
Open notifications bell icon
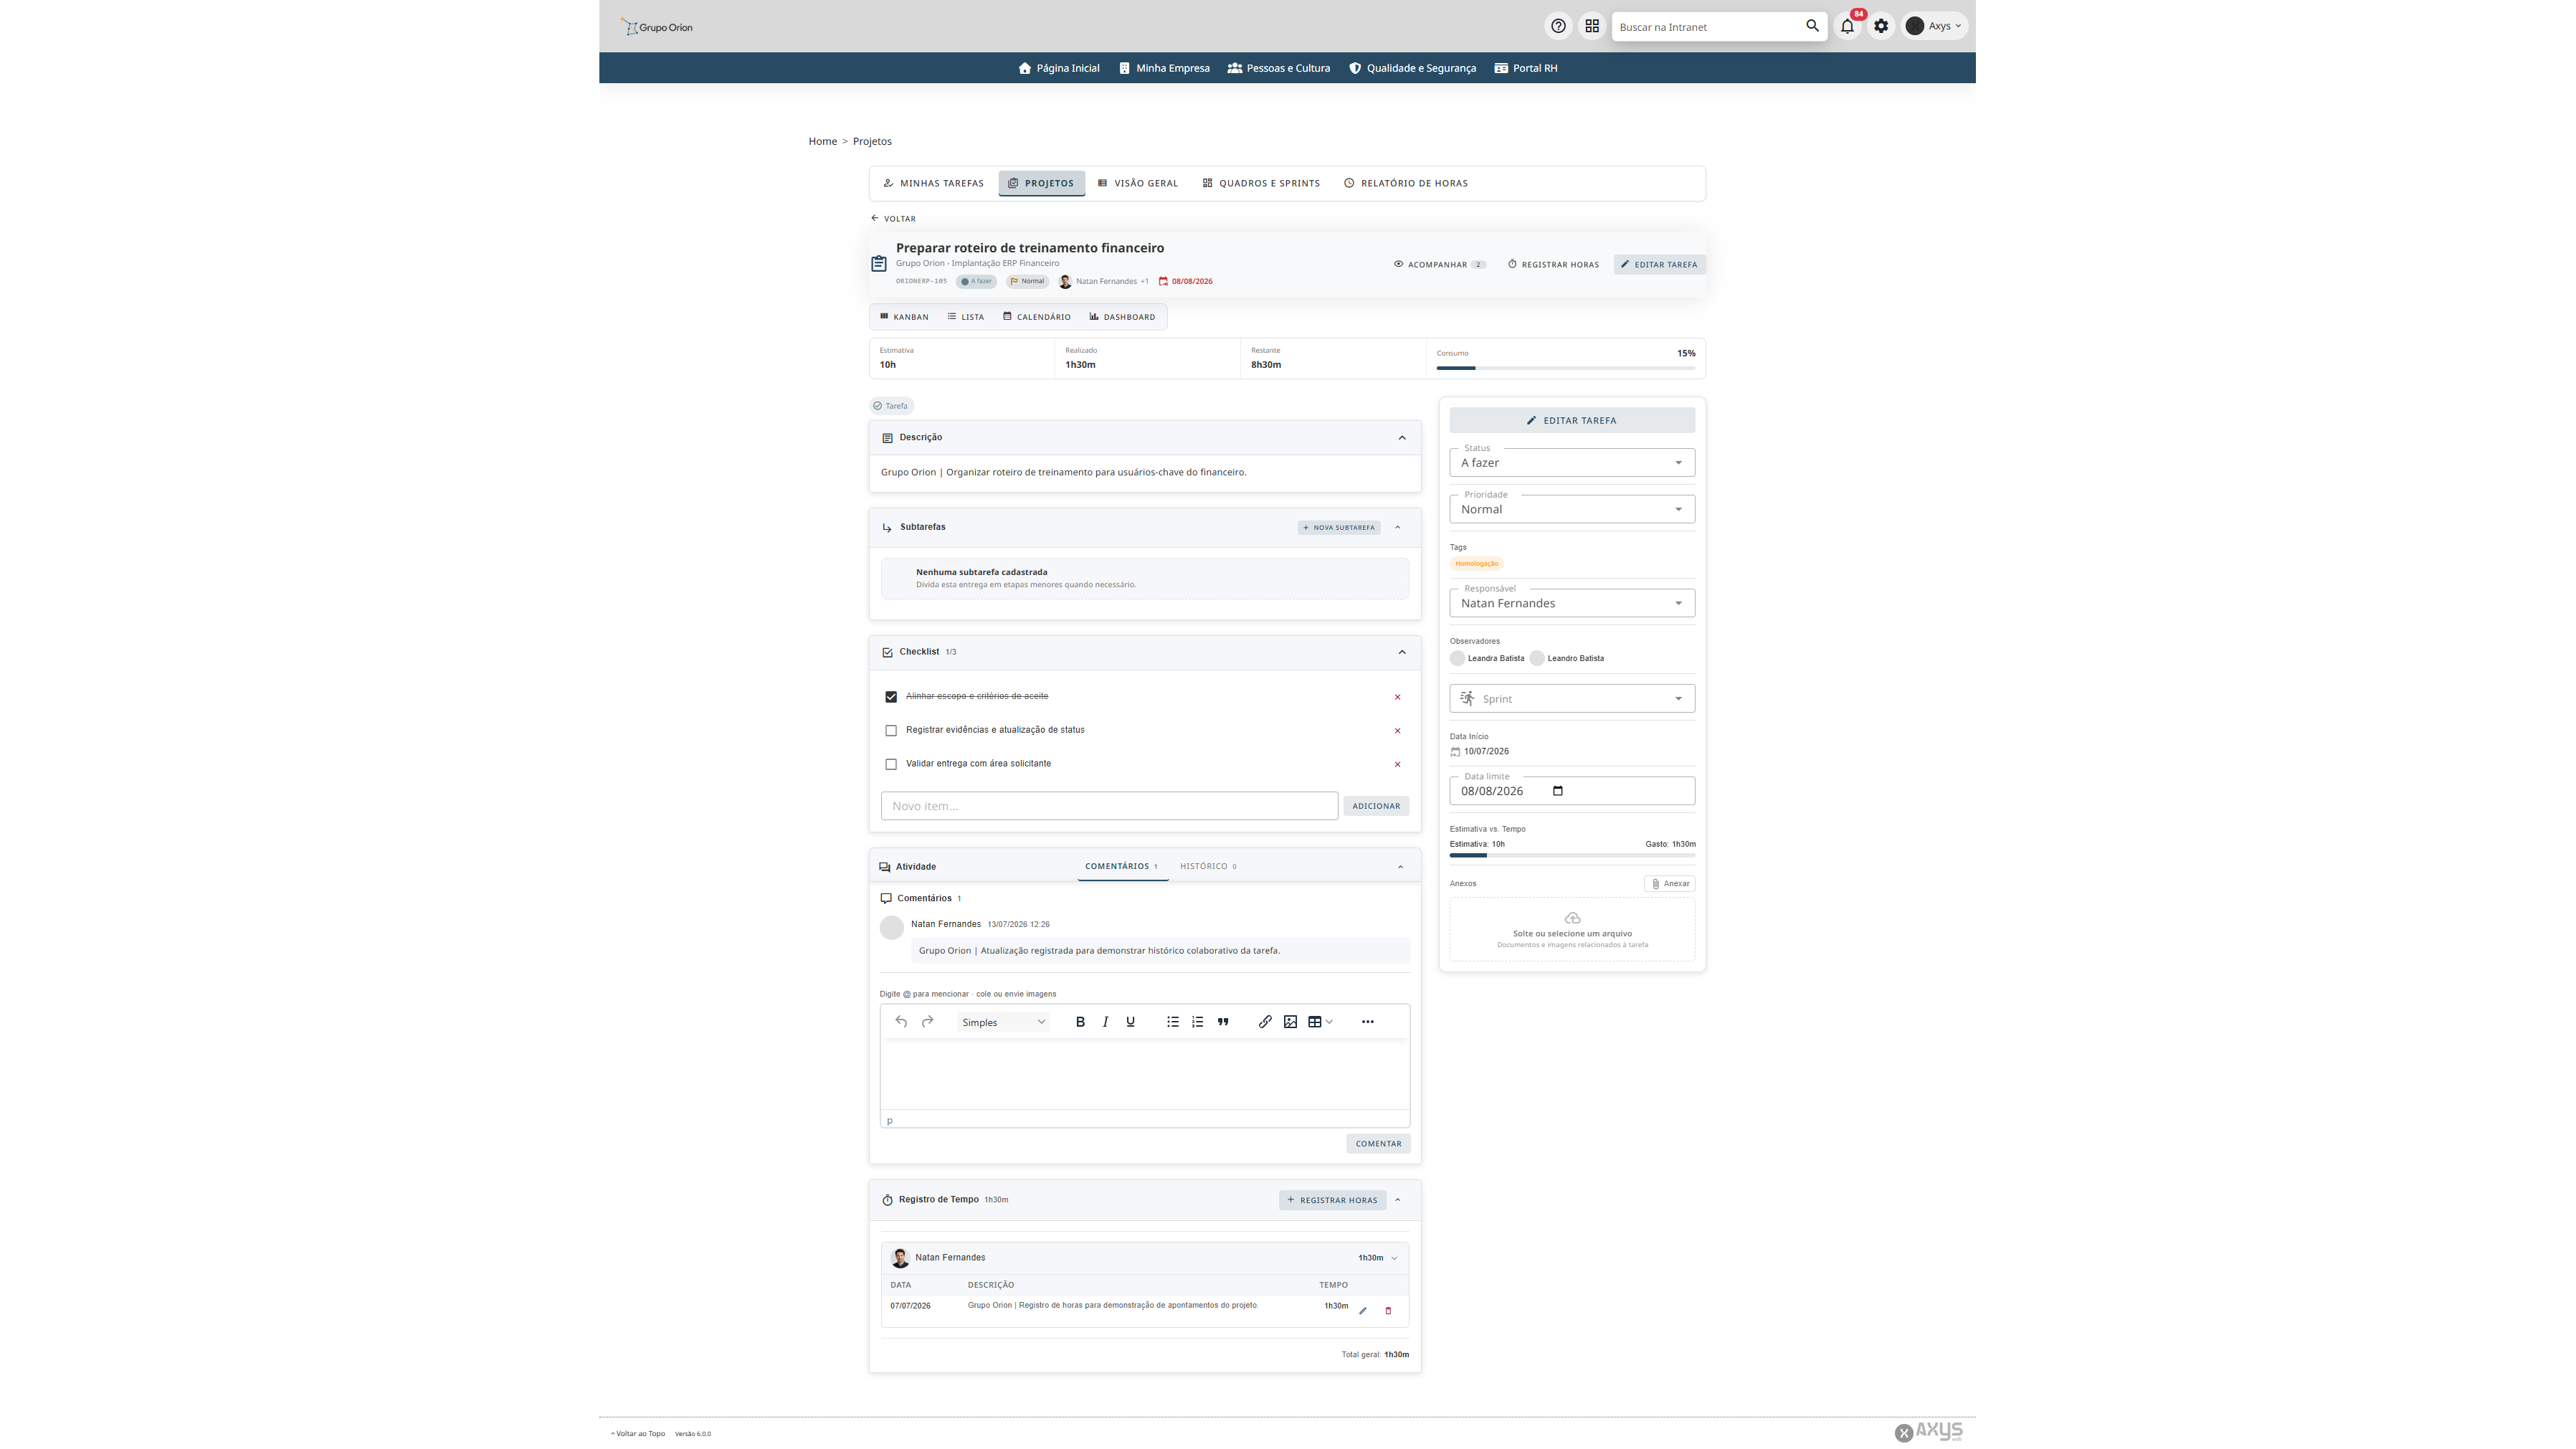[1847, 26]
